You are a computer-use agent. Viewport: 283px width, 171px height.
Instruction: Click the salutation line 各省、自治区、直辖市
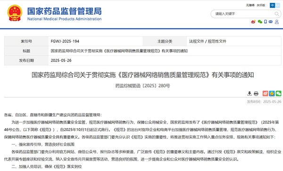pyautogui.click(x=53, y=115)
